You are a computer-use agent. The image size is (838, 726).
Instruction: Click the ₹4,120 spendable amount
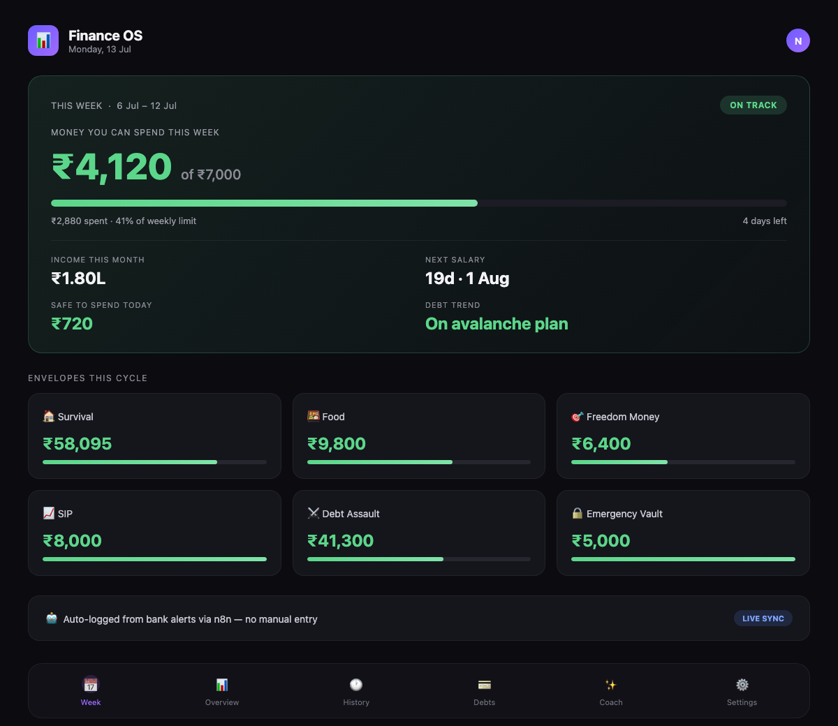(x=112, y=168)
